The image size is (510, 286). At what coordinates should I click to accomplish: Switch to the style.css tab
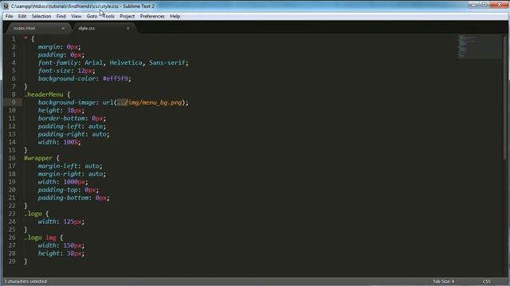[x=87, y=29]
